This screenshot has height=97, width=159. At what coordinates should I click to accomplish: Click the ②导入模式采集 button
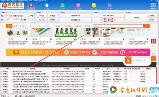click(x=108, y=20)
